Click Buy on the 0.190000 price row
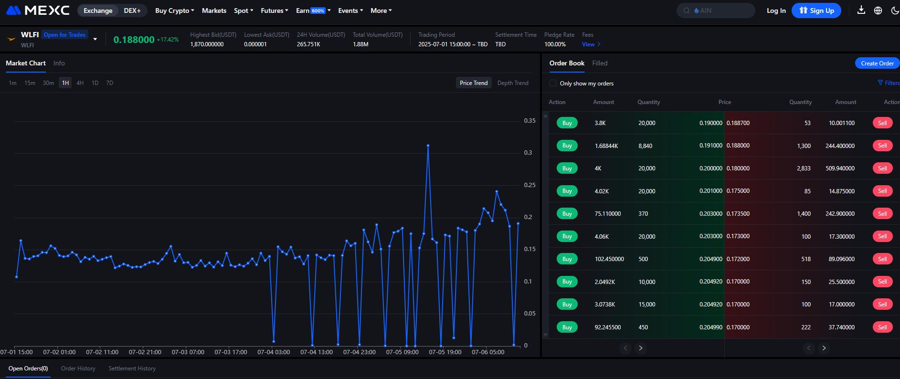This screenshot has width=900, height=379. tap(567, 123)
